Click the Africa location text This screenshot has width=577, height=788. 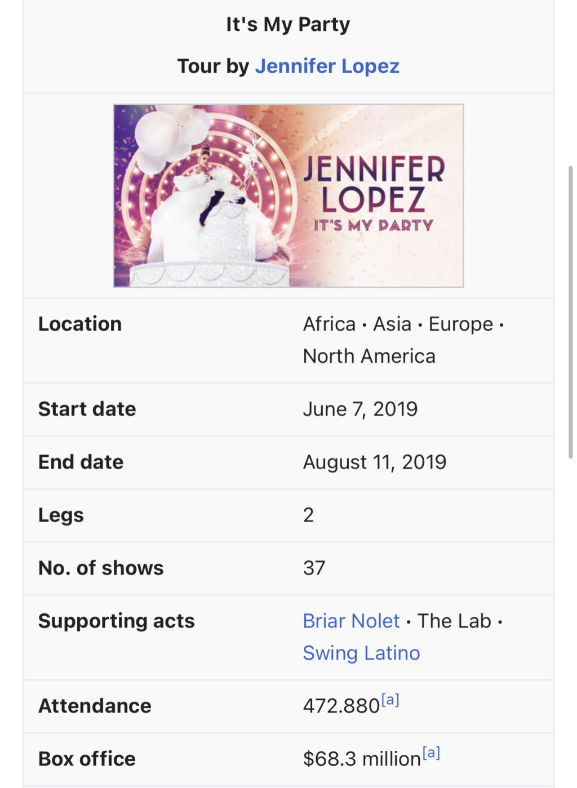[329, 324]
